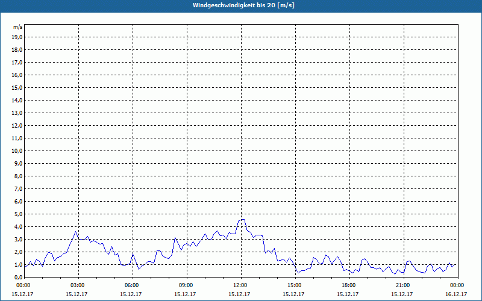Viewport: 482px width, 301px height.
Task: Click the "9,0" y-axis label
Action: click(18, 163)
